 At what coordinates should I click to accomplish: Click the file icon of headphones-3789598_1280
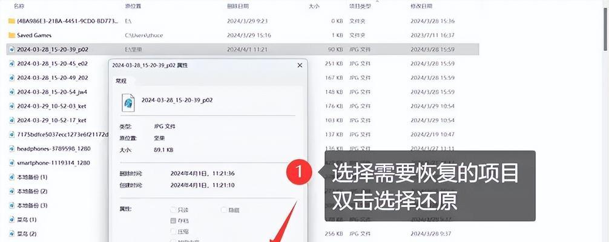pos(12,149)
